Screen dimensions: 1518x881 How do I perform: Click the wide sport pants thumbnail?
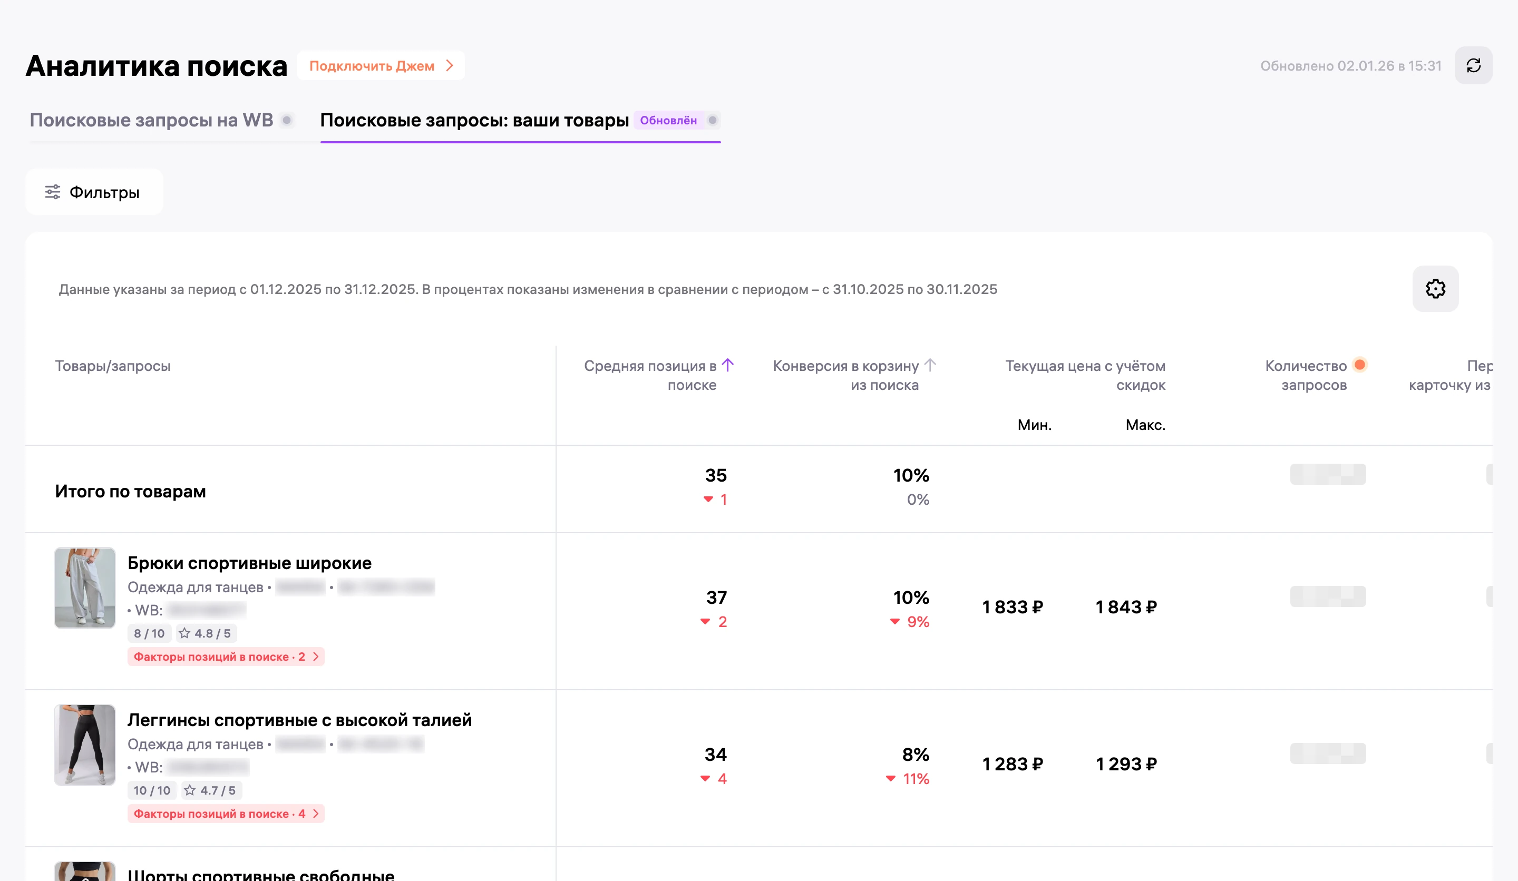84,588
